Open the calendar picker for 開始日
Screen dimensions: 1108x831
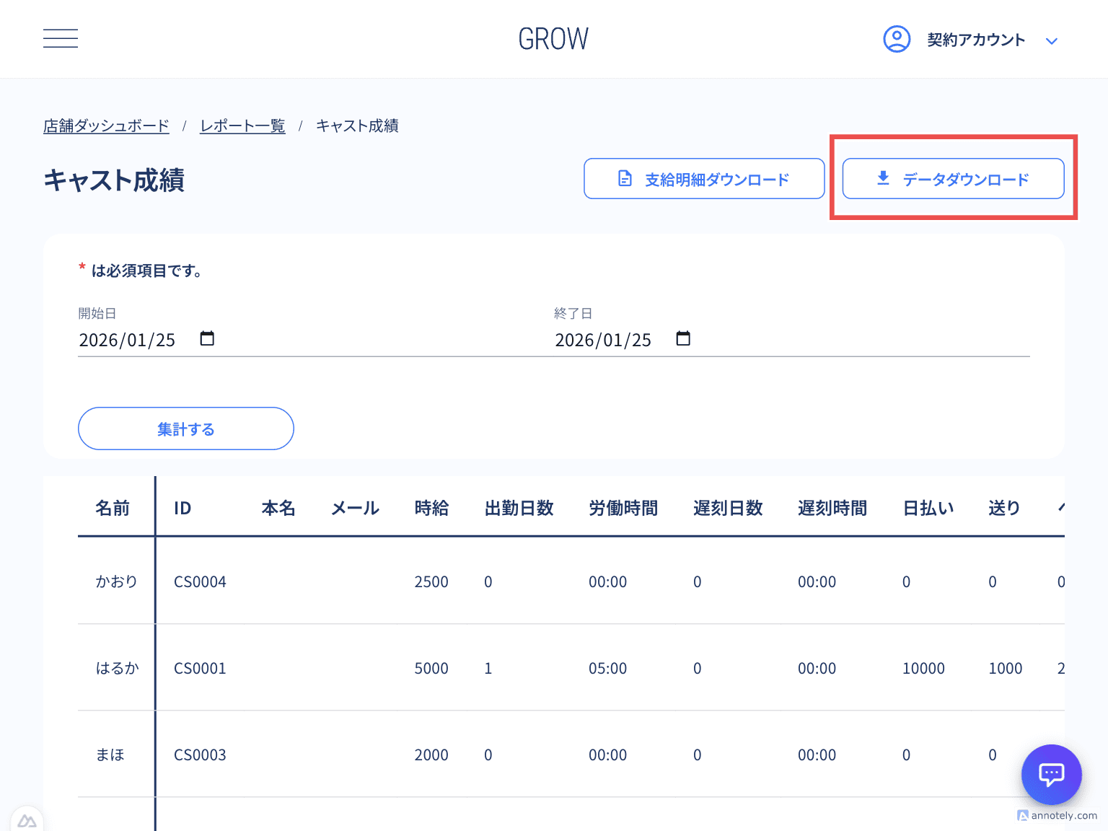pyautogui.click(x=207, y=338)
